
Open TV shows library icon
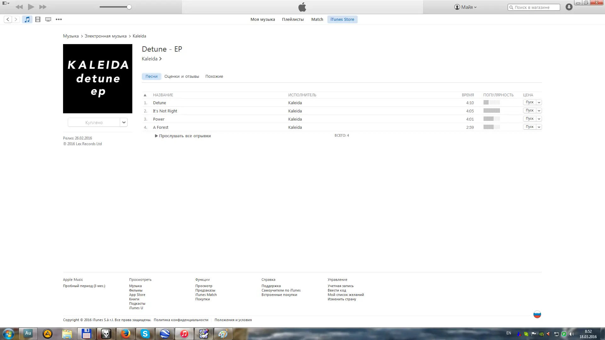[x=48, y=19]
